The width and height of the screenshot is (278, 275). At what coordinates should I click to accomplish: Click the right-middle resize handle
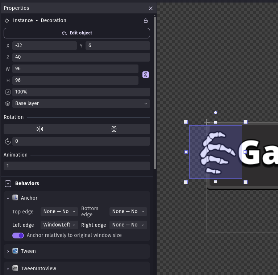click(245, 152)
